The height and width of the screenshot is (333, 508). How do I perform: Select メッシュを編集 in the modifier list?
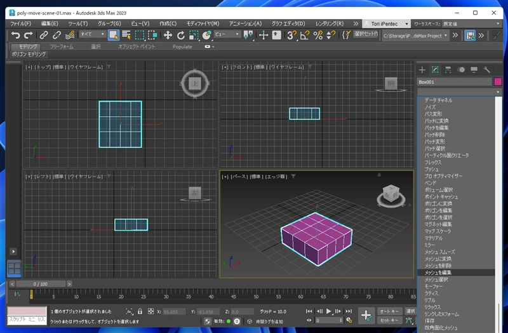[x=456, y=273]
